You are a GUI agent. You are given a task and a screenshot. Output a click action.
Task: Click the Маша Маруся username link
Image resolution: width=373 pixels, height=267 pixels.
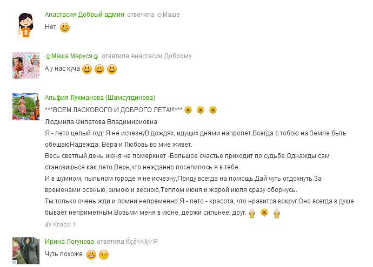[x=71, y=56]
